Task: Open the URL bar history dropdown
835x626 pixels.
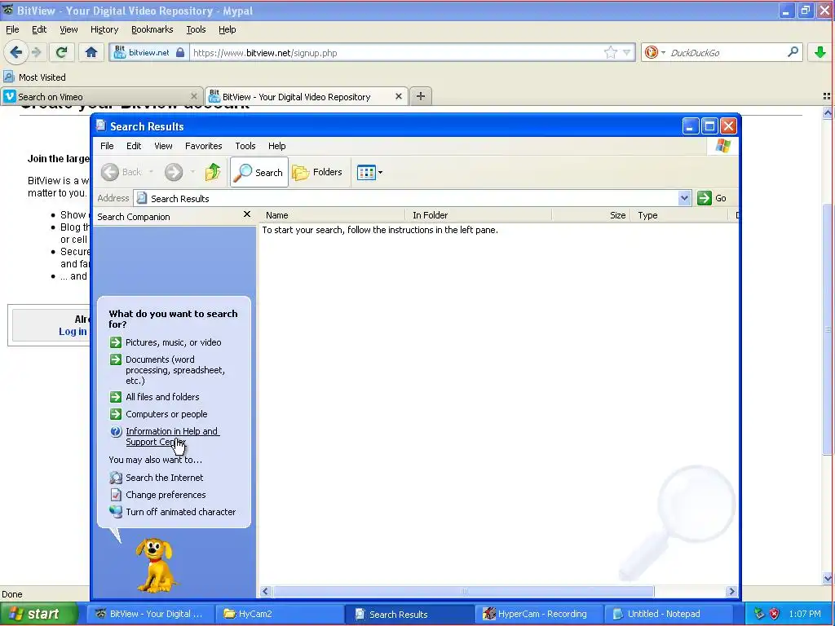Action: click(x=627, y=52)
